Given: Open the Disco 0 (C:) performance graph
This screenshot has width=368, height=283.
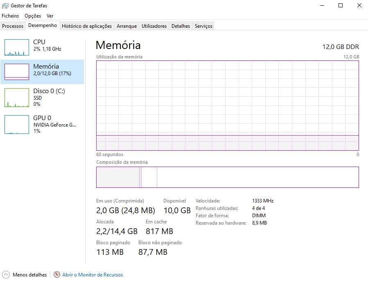Looking at the screenshot, I should 17,98.
